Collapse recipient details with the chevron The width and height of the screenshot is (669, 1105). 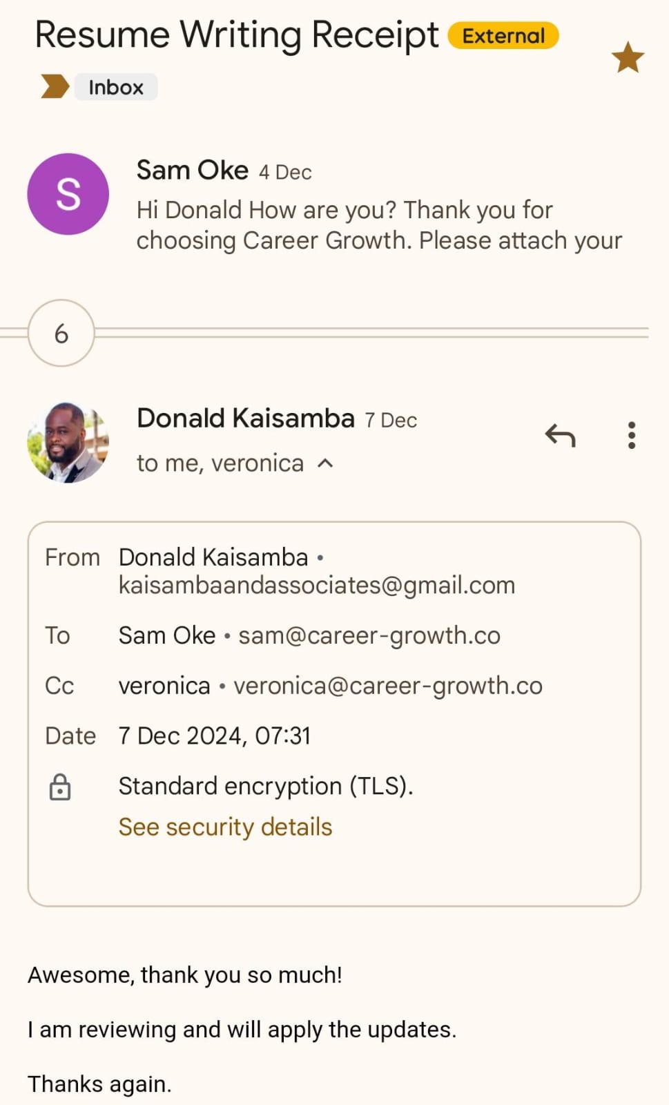[x=325, y=463]
